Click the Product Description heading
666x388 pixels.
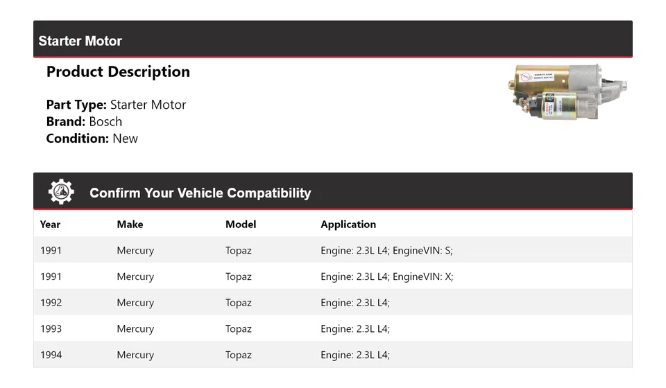pos(118,71)
